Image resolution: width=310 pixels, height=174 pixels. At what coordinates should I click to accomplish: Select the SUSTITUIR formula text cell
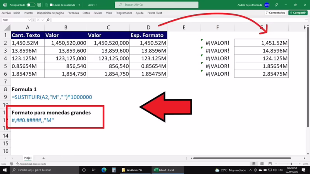[52, 97]
